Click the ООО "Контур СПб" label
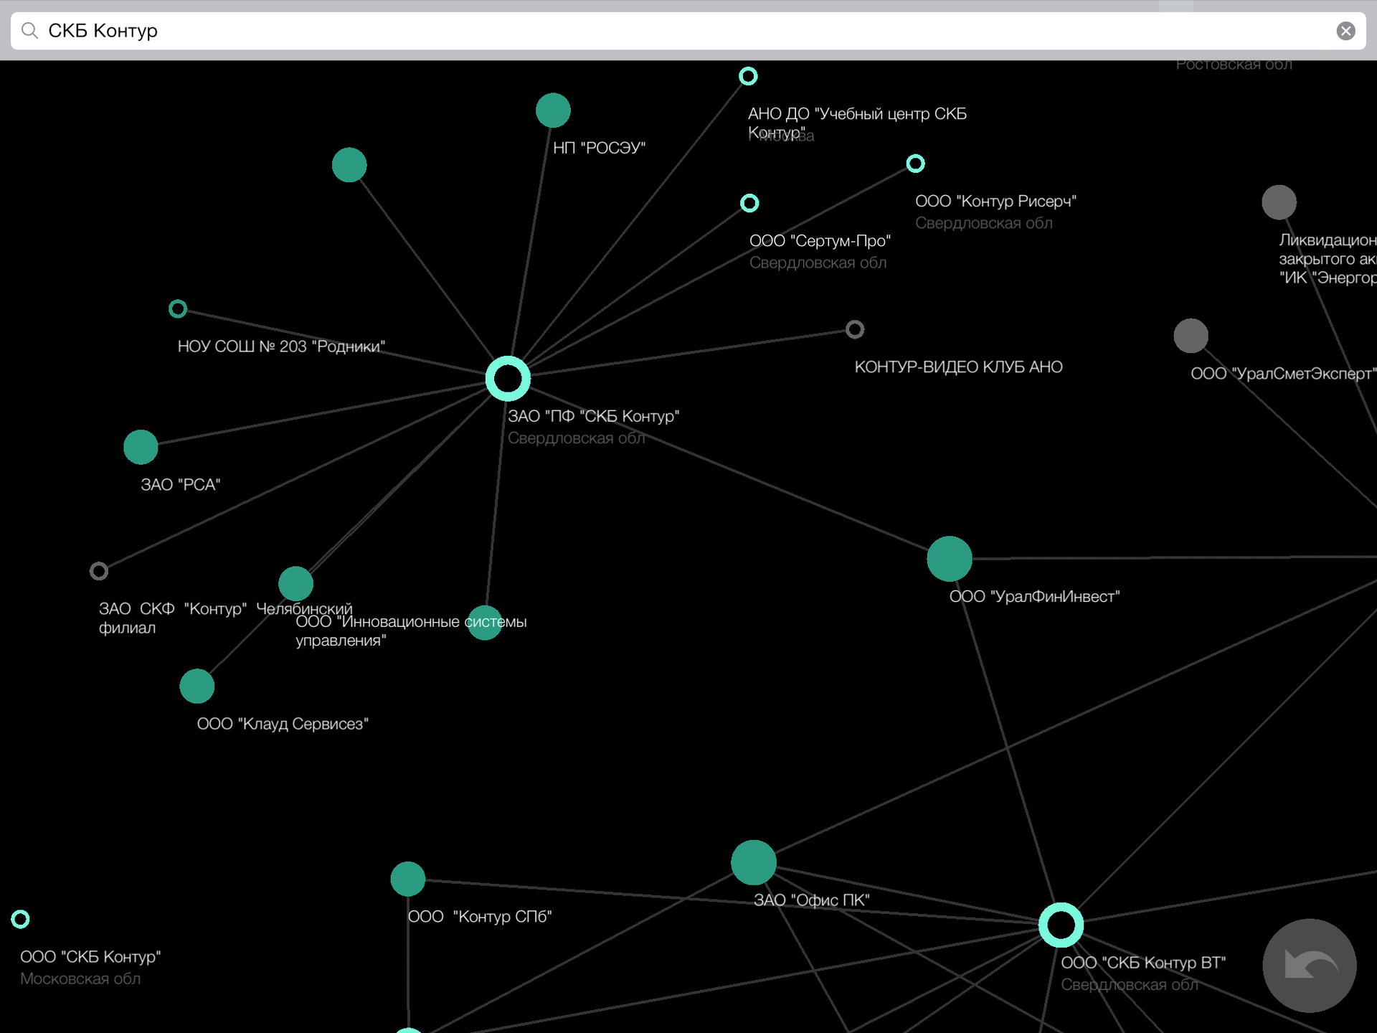This screenshot has height=1033, width=1377. (x=480, y=917)
